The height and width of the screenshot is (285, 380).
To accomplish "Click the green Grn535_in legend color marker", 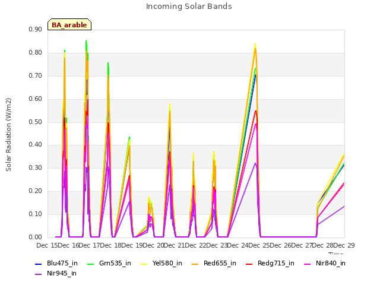I will coord(90,264).
